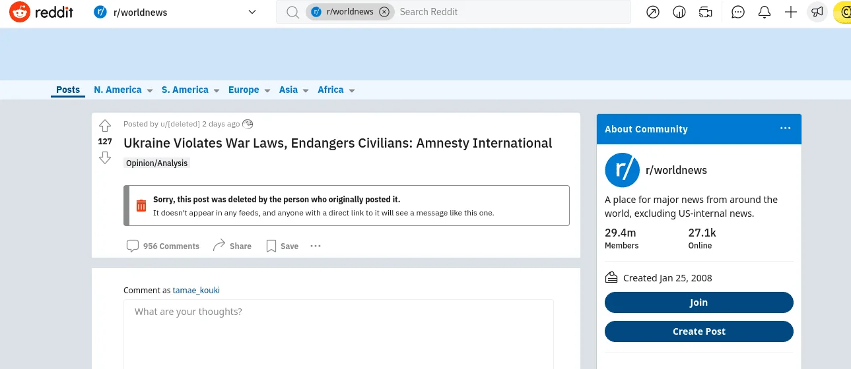The height and width of the screenshot is (369, 851).
Task: Upvote the Ukraine Amnesty International post
Action: (x=104, y=126)
